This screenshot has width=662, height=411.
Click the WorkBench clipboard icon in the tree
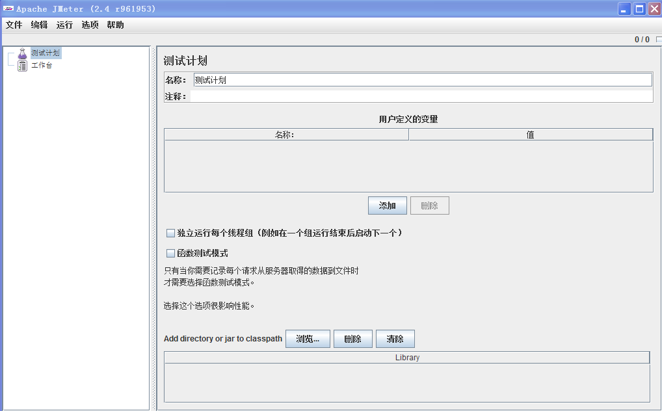pos(22,66)
